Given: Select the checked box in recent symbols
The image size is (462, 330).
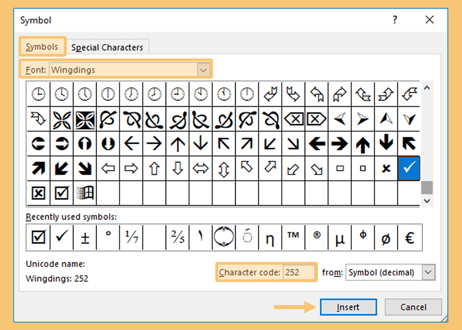Looking at the screenshot, I should pyautogui.click(x=38, y=237).
